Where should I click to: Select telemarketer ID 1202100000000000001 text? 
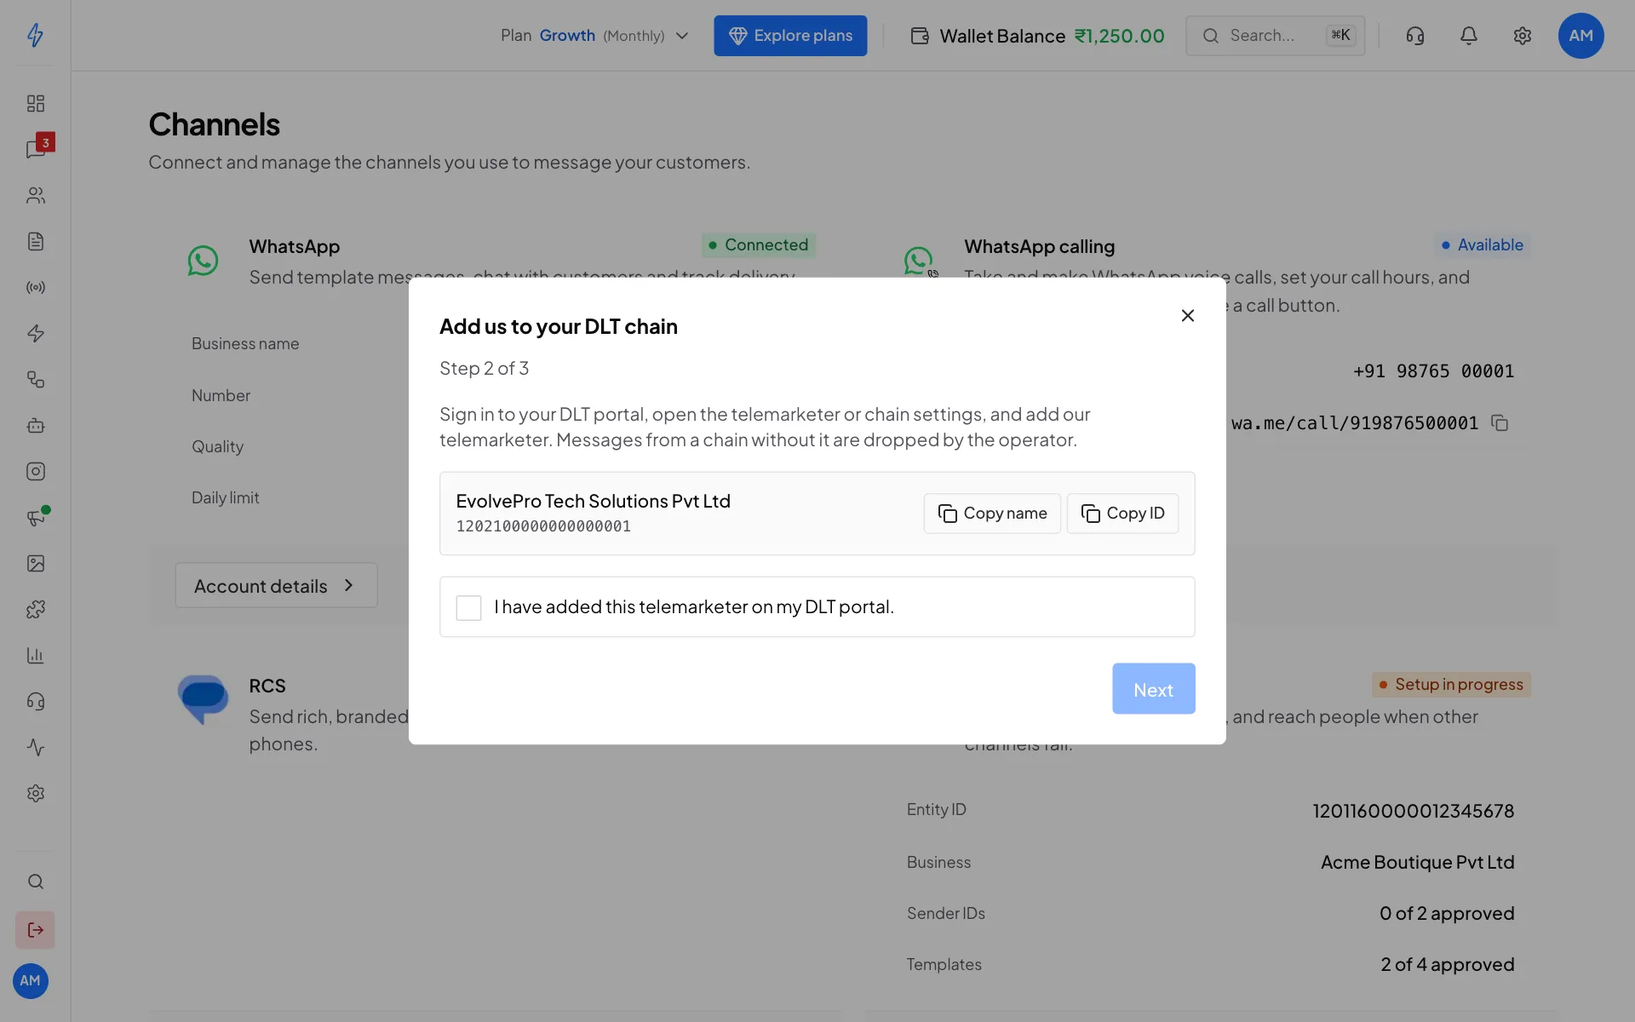click(x=543, y=526)
